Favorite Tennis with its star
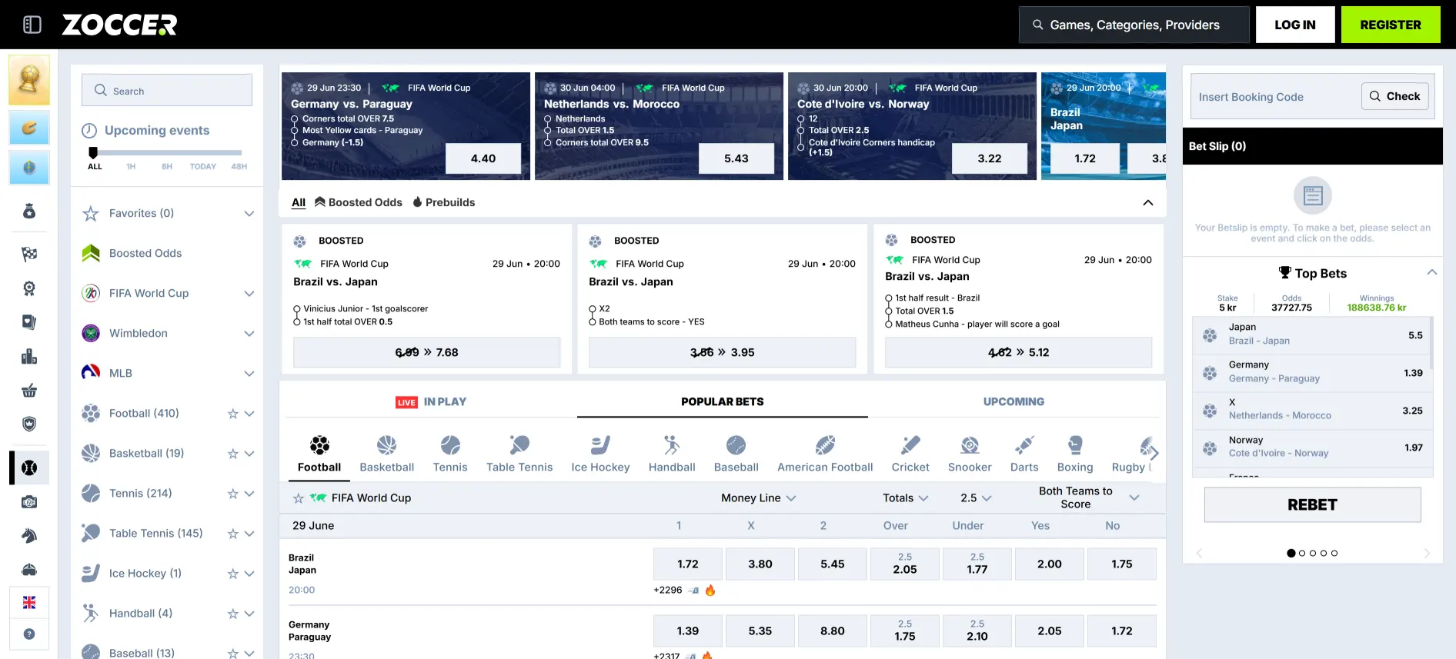 pyautogui.click(x=232, y=494)
